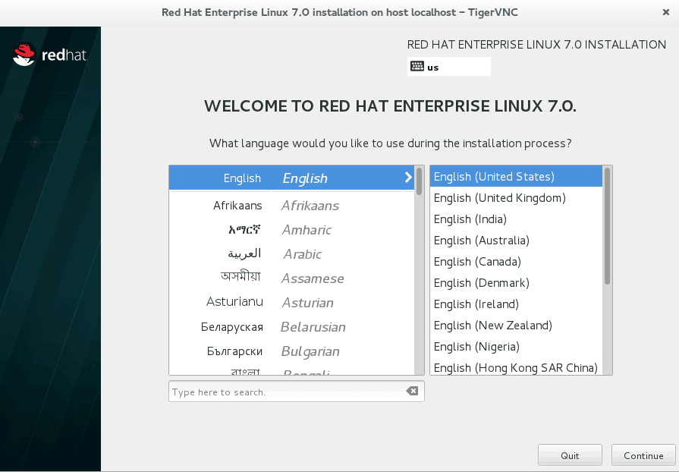This screenshot has width=679, height=472.
Task: Open the us keyboard layout indicator
Action: pos(448,67)
